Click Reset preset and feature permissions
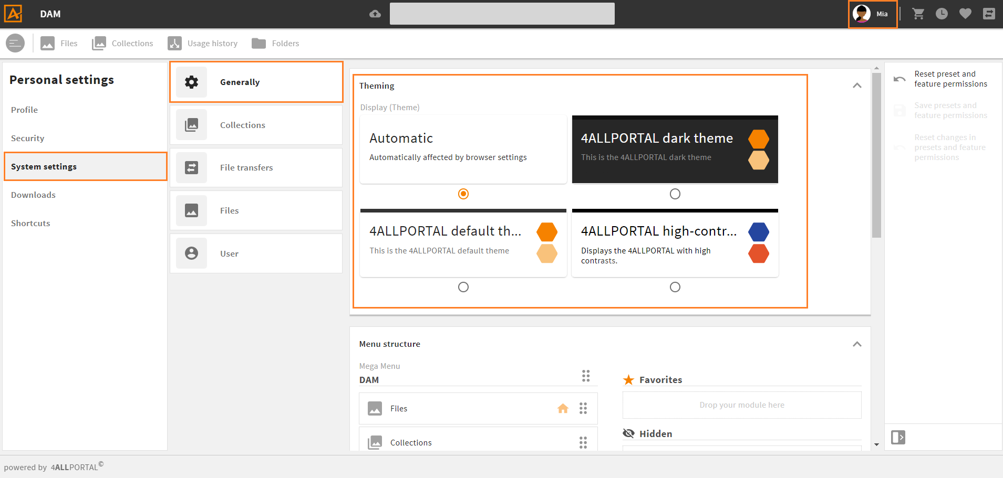1003x478 pixels. [950, 79]
